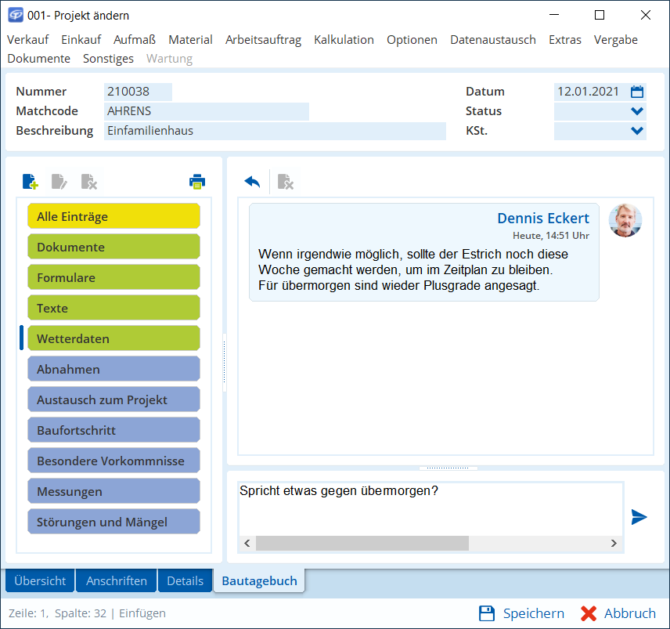Open the Datenaustausch menu
670x629 pixels.
click(492, 40)
